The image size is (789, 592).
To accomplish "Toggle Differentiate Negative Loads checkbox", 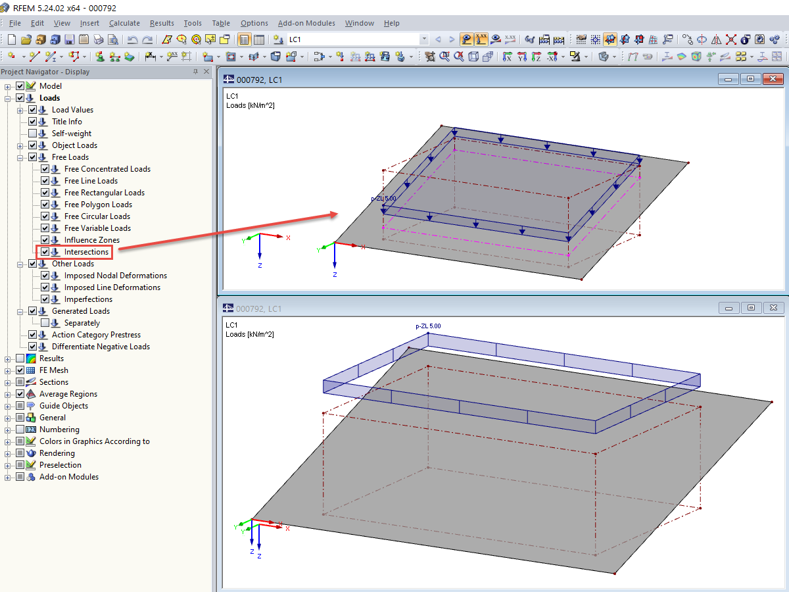I will click(x=32, y=347).
